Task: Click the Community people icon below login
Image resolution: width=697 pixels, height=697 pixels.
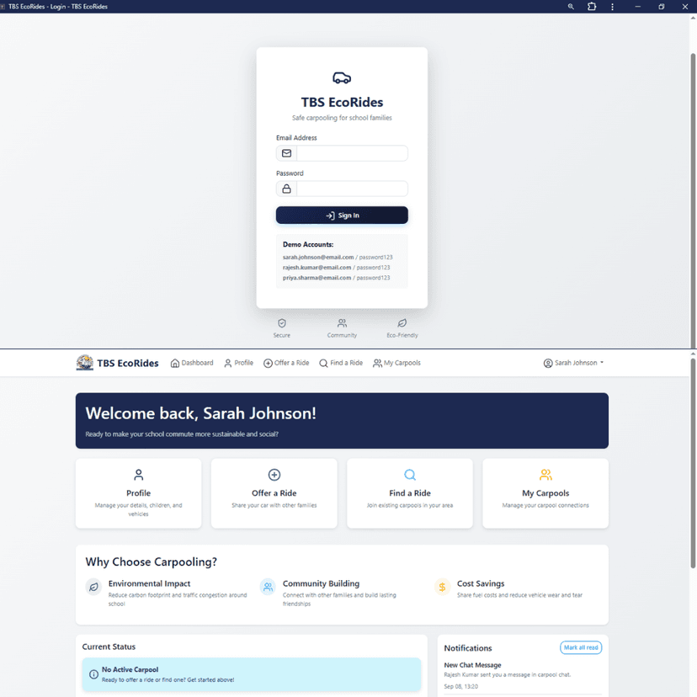Action: click(342, 323)
